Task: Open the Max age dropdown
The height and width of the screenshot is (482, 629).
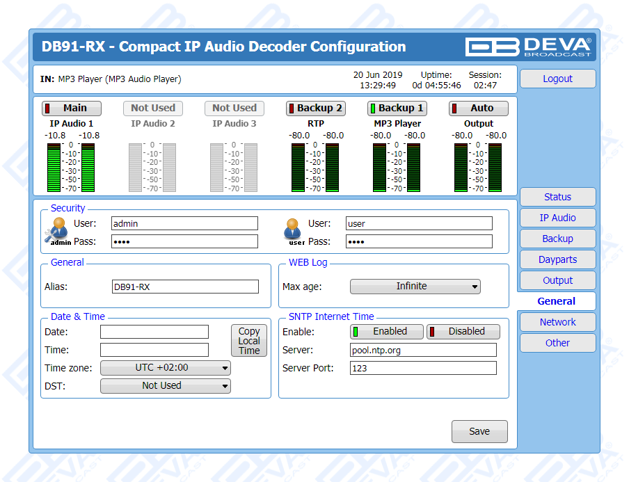Action: coord(415,287)
